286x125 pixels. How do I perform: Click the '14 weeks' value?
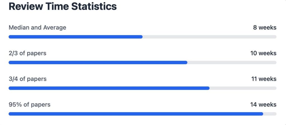coord(263,105)
